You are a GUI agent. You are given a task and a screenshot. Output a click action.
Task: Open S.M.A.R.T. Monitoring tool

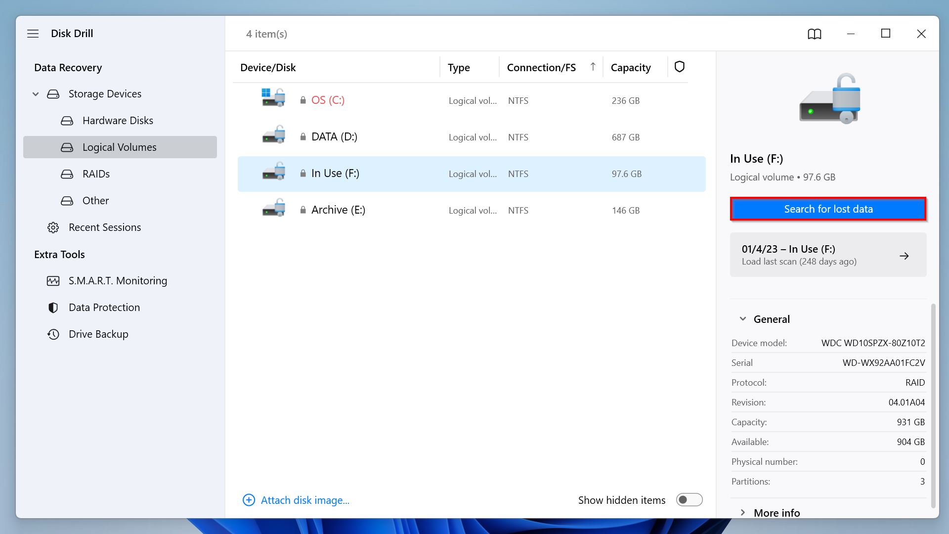118,280
